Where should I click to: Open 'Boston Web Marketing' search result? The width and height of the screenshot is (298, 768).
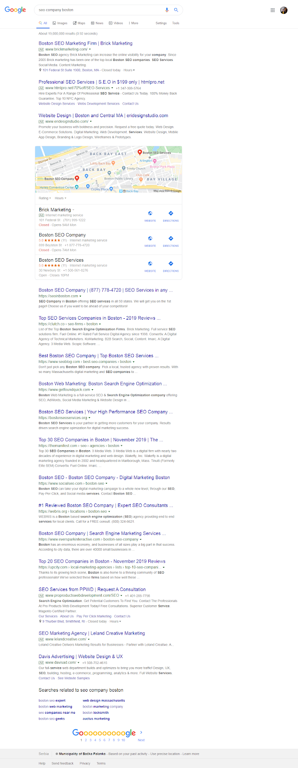tap(103, 384)
